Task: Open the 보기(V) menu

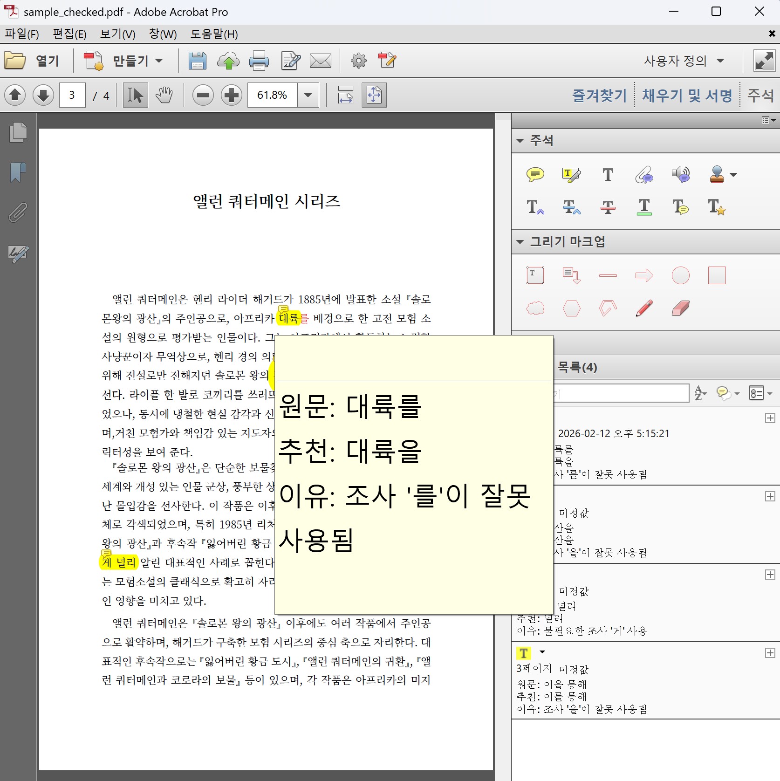Action: coord(117,34)
